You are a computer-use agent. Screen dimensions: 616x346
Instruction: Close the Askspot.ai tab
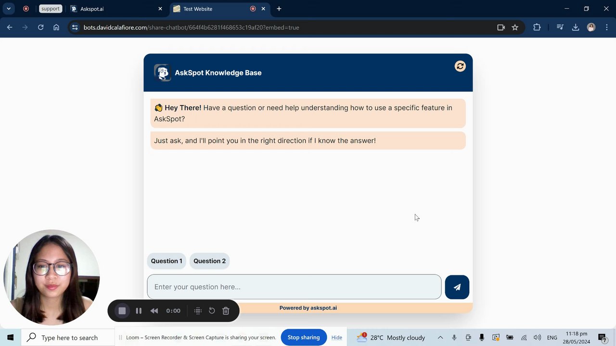coord(160,9)
